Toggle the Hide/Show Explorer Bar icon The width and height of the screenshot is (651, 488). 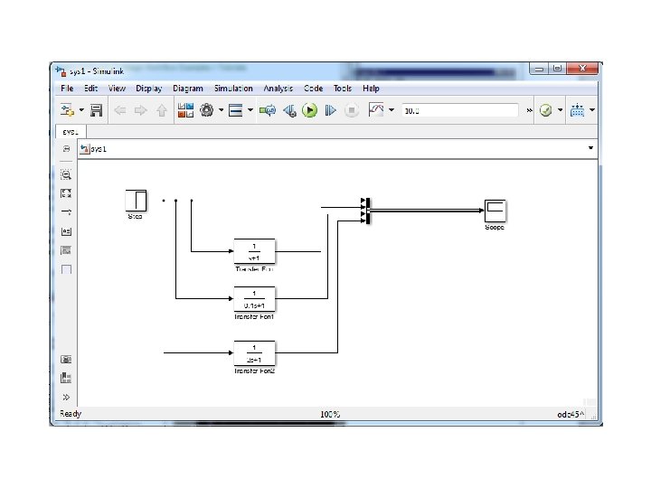(66, 148)
